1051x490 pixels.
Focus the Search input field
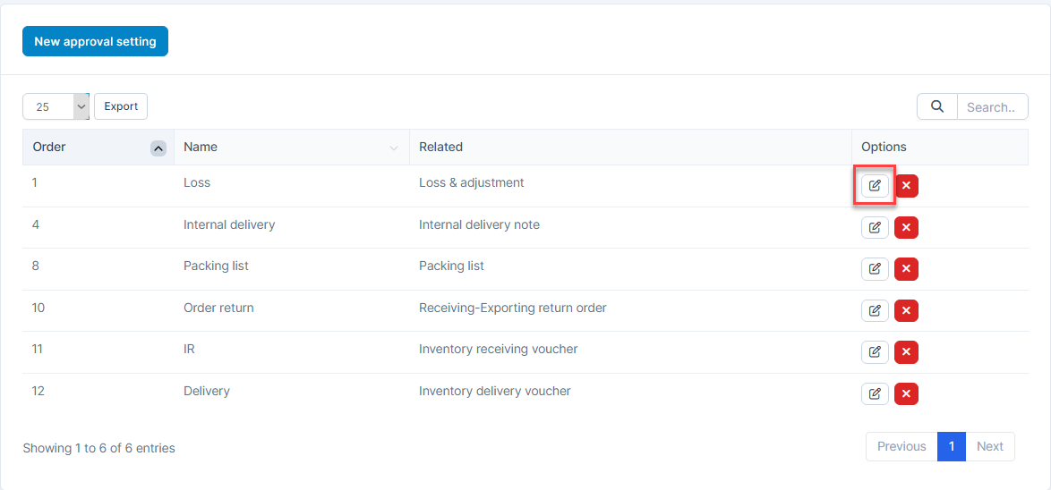pyautogui.click(x=993, y=106)
